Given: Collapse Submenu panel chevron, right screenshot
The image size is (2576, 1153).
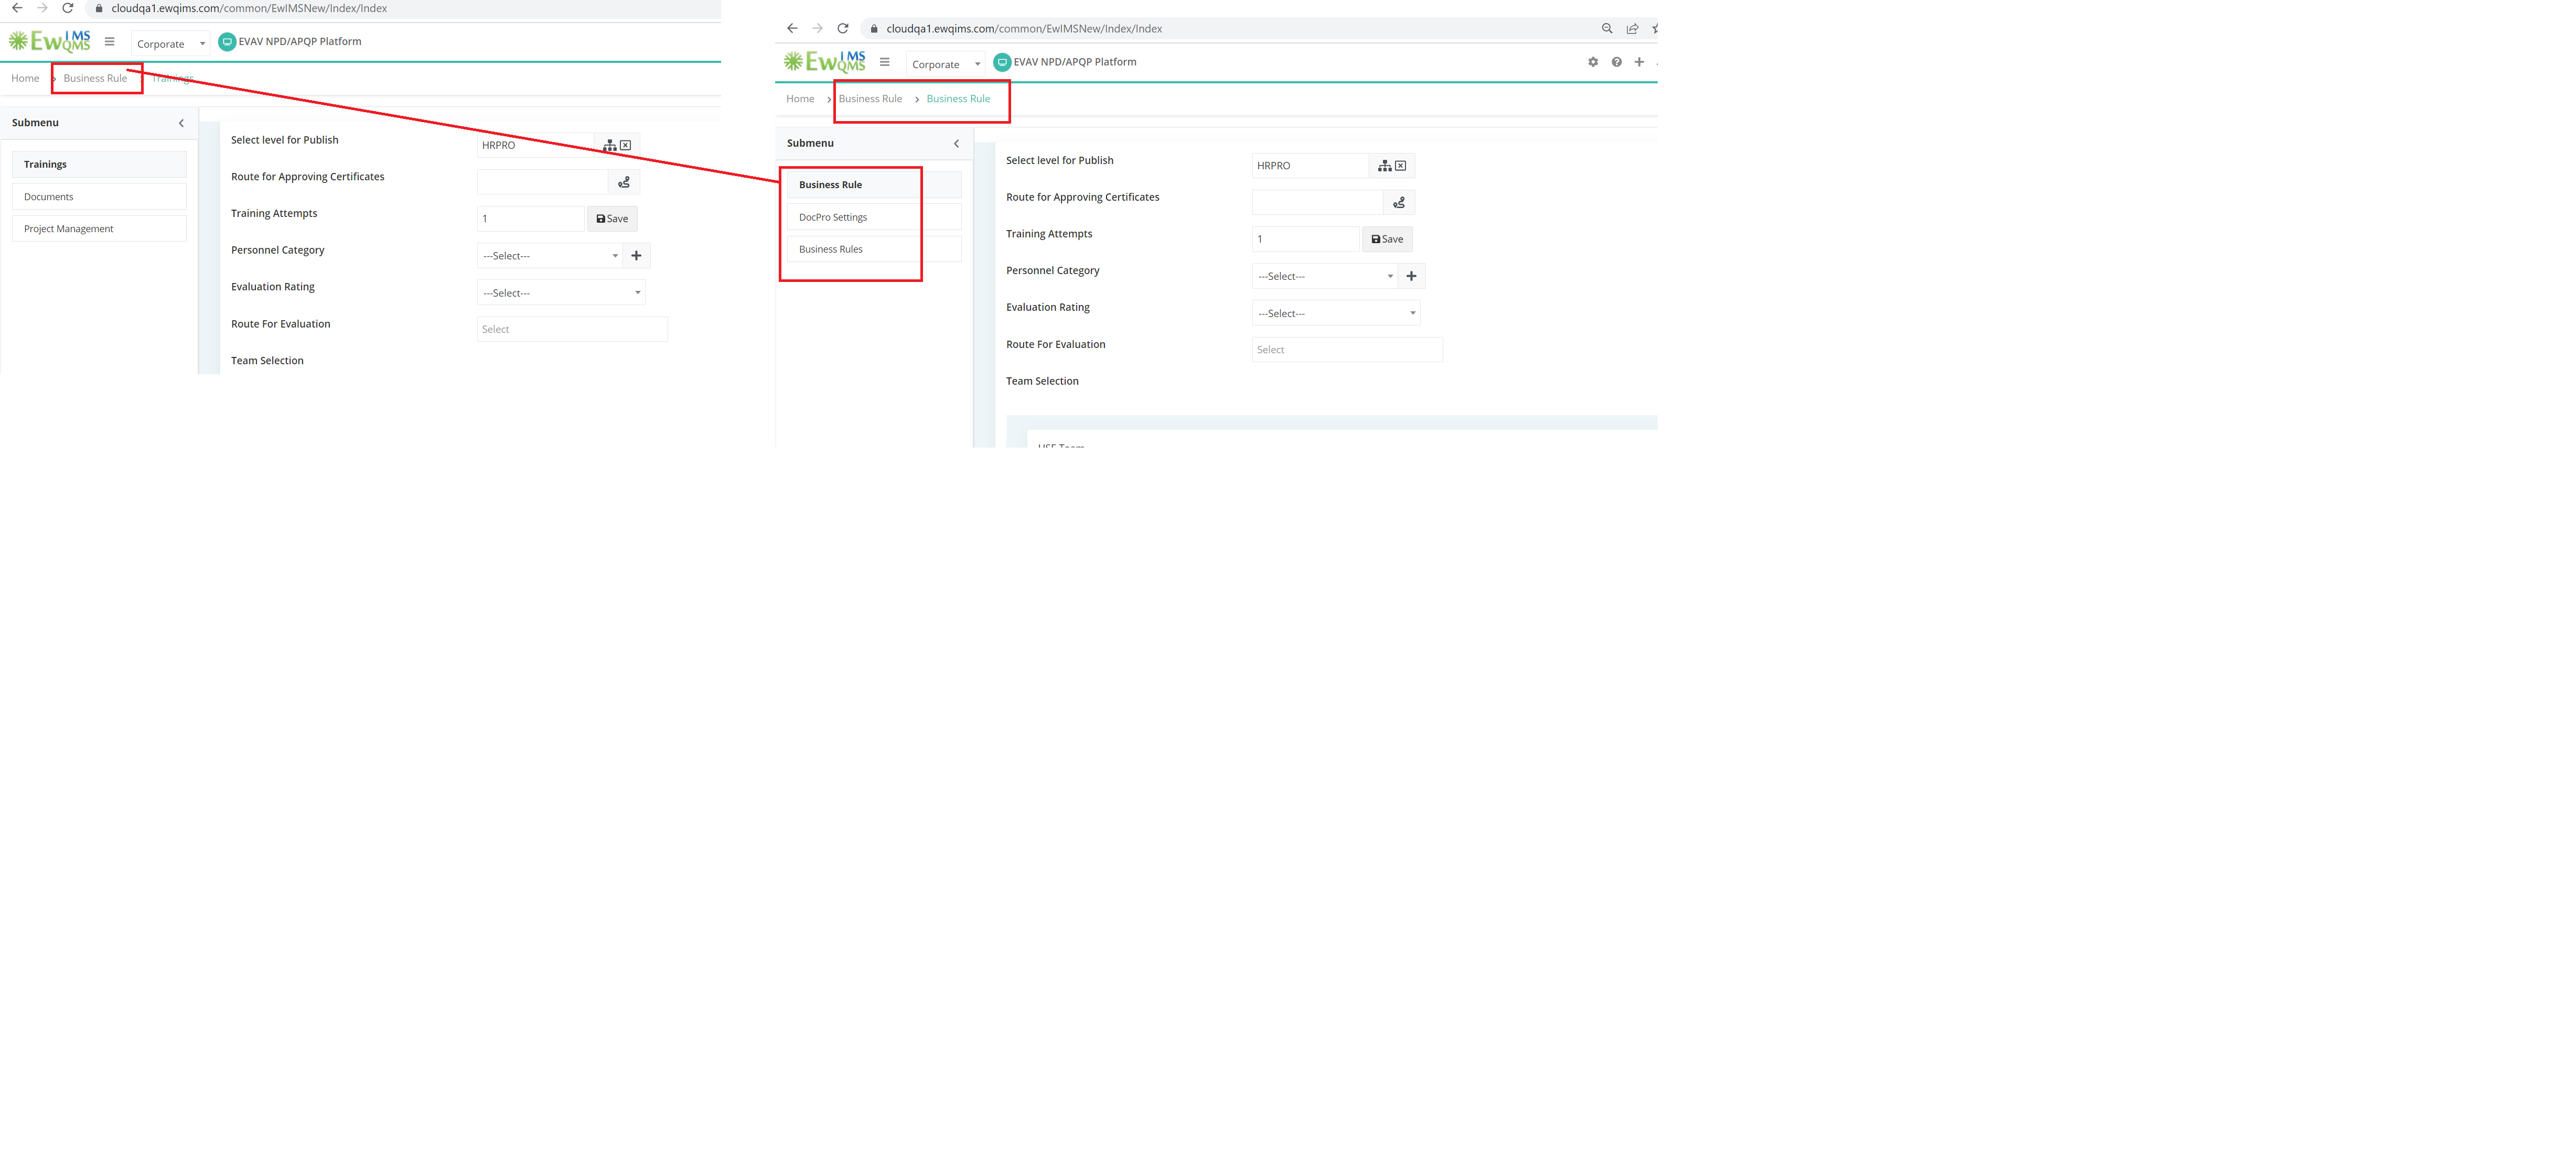Looking at the screenshot, I should pos(956,144).
